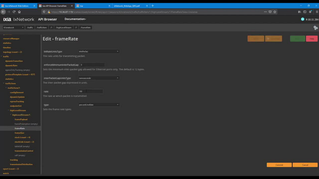
Task: Click the browser forward arrow
Action: pos(8,12)
